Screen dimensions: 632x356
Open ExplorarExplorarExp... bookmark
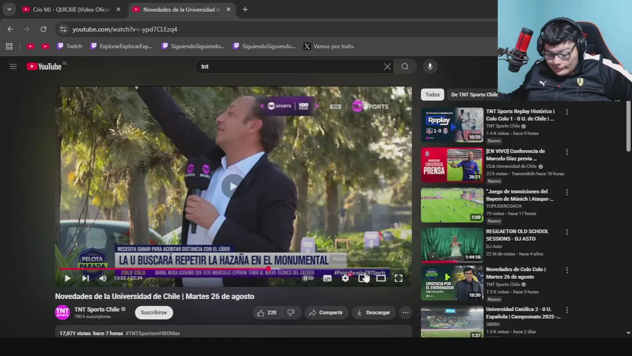pos(122,46)
